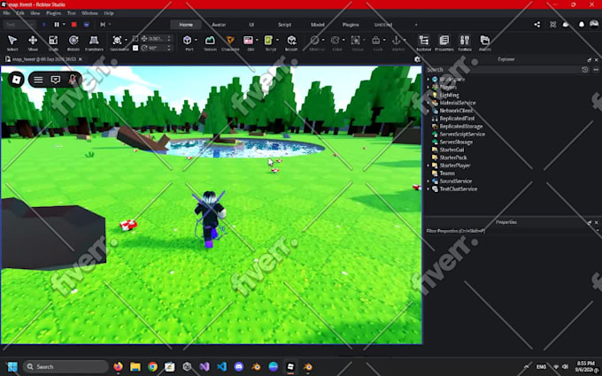Screen dimensions: 602x376
Task: Click the Filter Properties input field
Action: click(x=510, y=231)
